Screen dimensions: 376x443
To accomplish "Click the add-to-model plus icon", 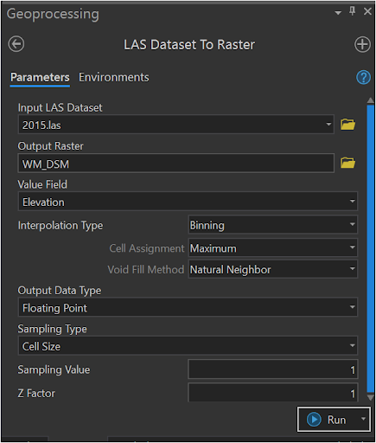I will pyautogui.click(x=362, y=44).
